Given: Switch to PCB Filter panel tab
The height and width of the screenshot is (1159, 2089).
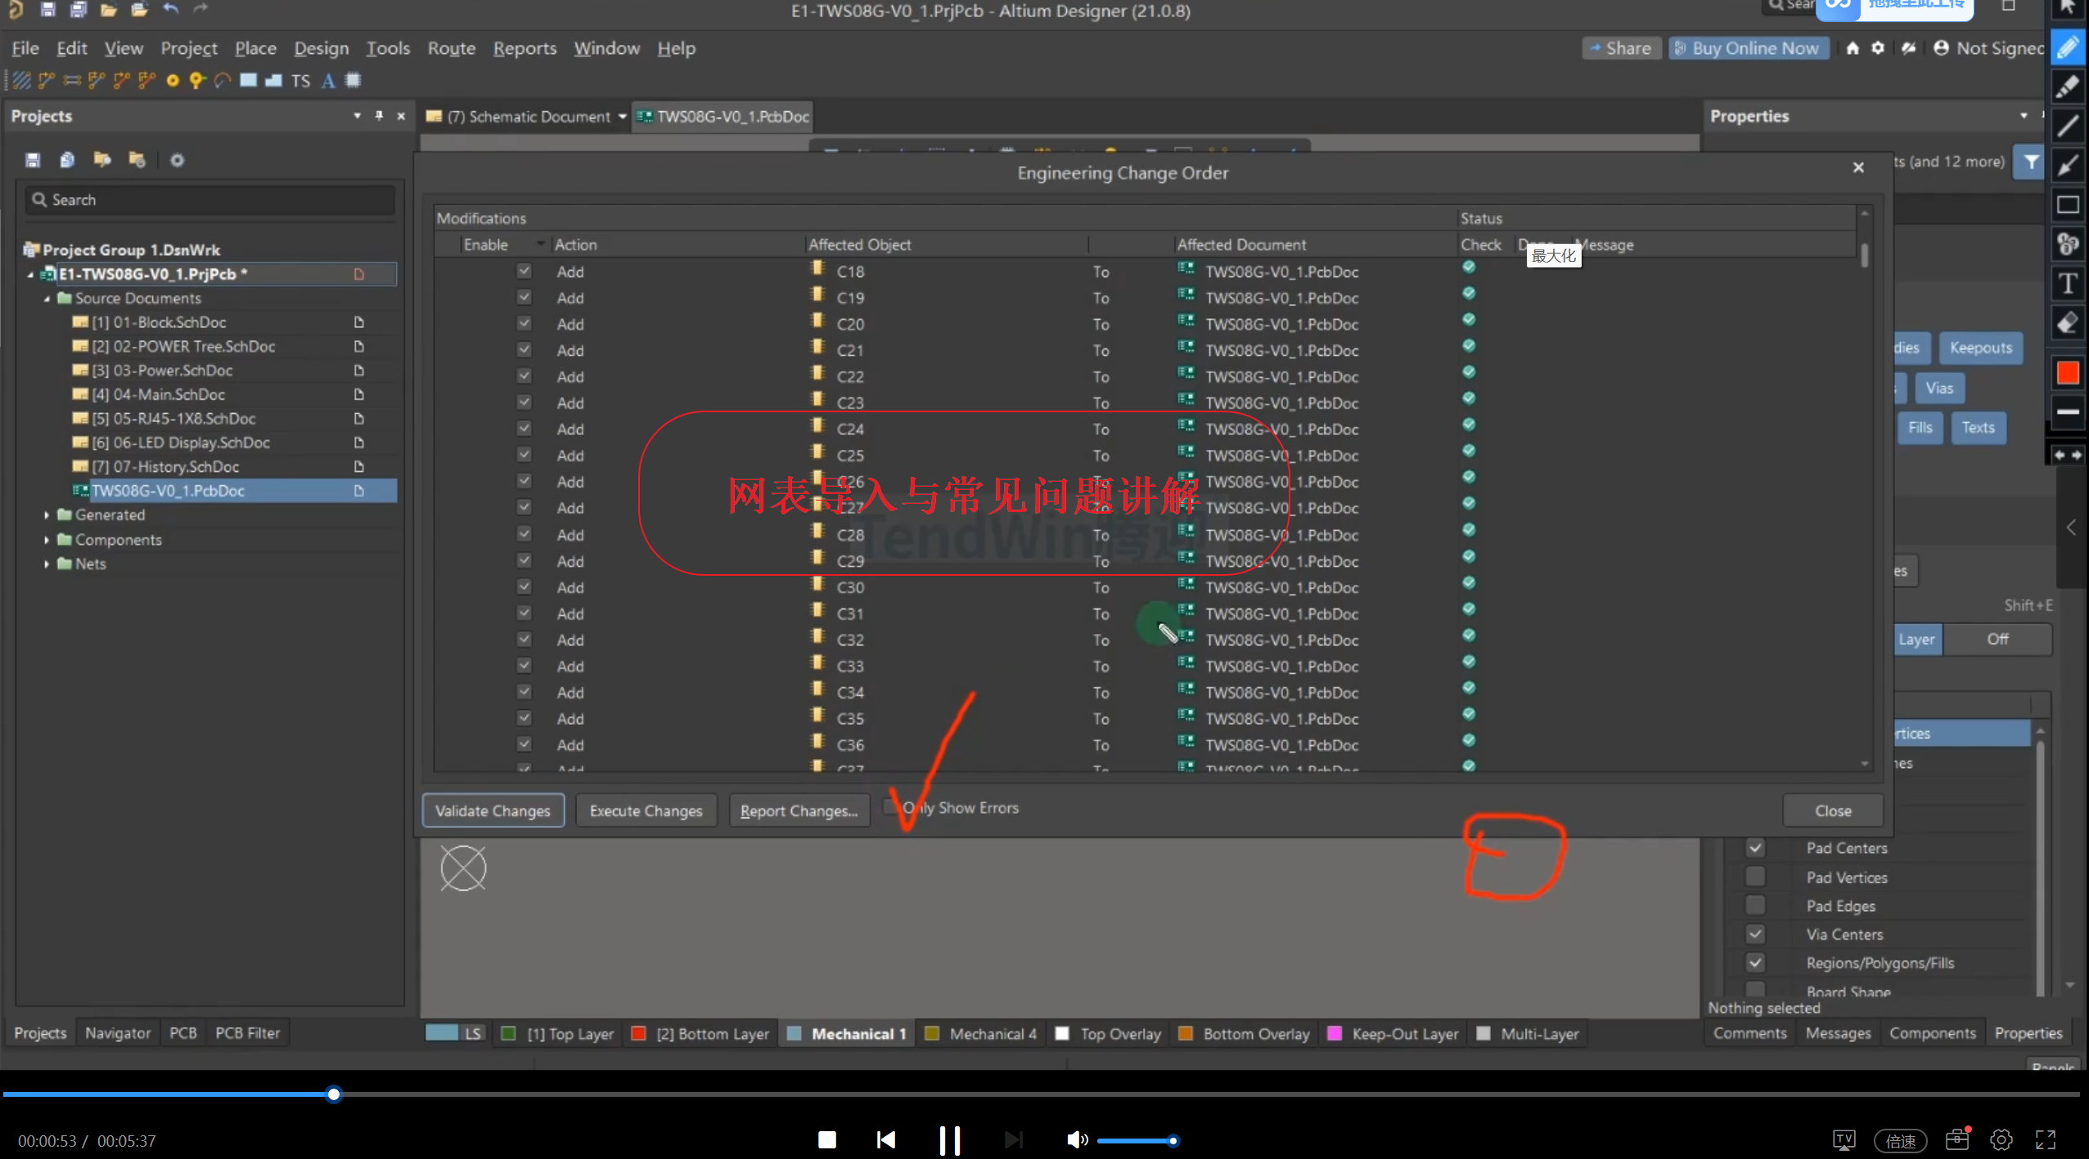Looking at the screenshot, I should click(247, 1033).
